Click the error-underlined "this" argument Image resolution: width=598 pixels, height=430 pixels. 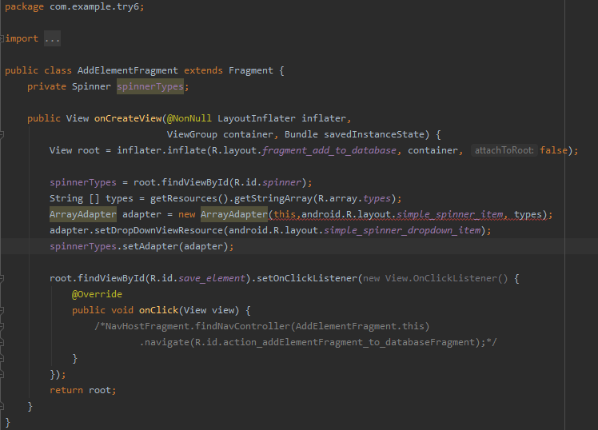[x=285, y=215]
